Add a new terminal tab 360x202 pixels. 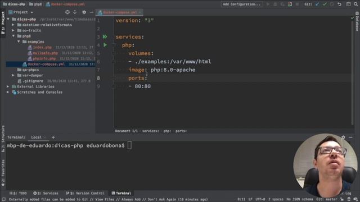click(53, 137)
